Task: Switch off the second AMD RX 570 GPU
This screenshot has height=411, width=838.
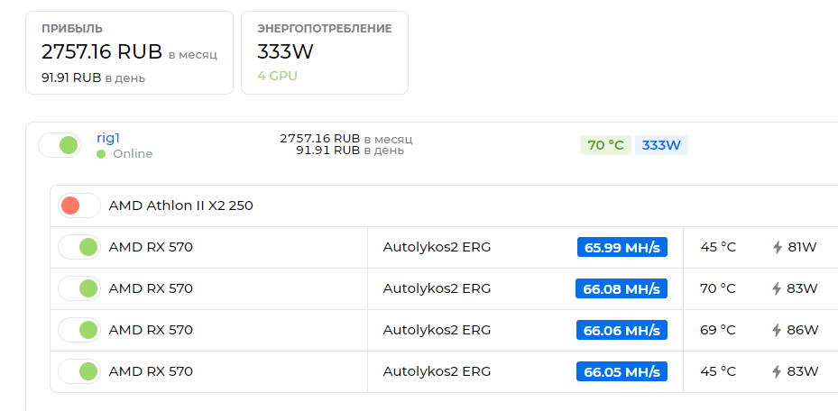Action: (79, 288)
